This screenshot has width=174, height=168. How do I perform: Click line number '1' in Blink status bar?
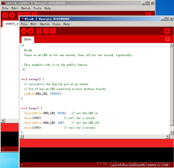[x=22, y=165]
